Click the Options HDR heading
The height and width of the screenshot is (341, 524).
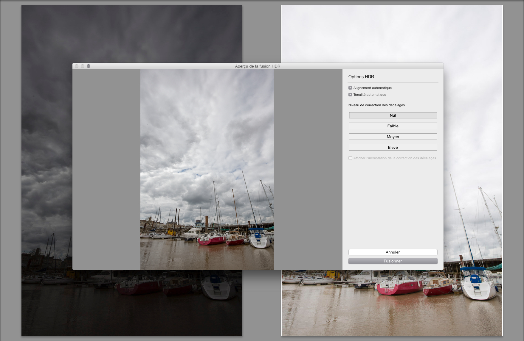click(x=361, y=77)
